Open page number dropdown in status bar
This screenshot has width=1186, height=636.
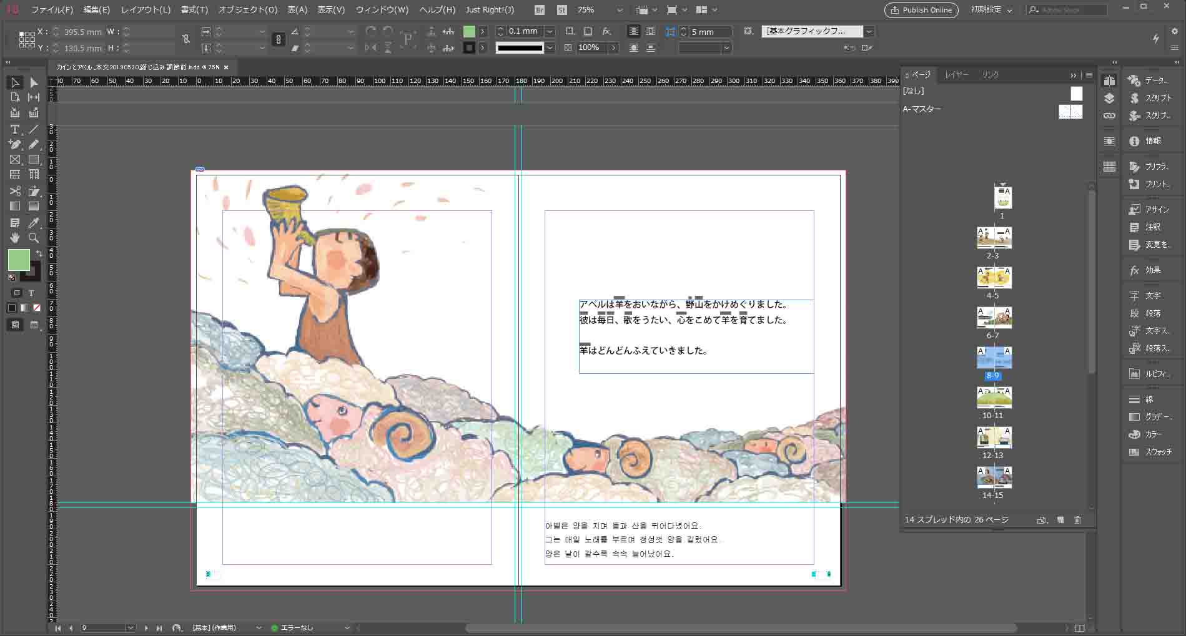130,628
